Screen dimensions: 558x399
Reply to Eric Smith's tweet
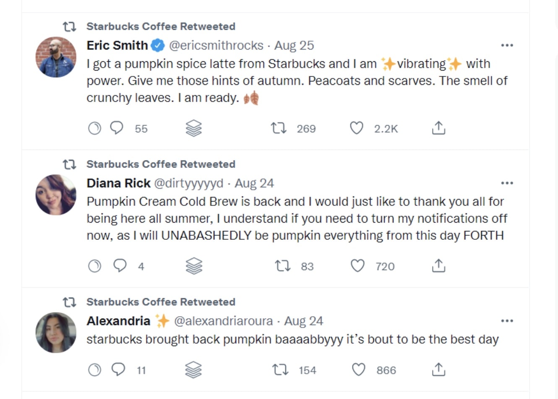[117, 128]
